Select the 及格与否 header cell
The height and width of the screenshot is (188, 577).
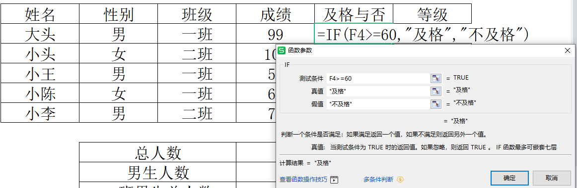pos(354,14)
